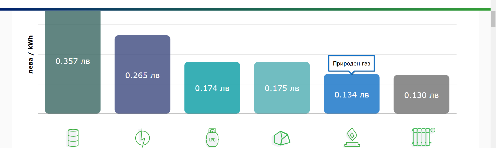The image size is (496, 148).
Task: Select the 0.265 лв purple bar
Action: click(x=142, y=74)
